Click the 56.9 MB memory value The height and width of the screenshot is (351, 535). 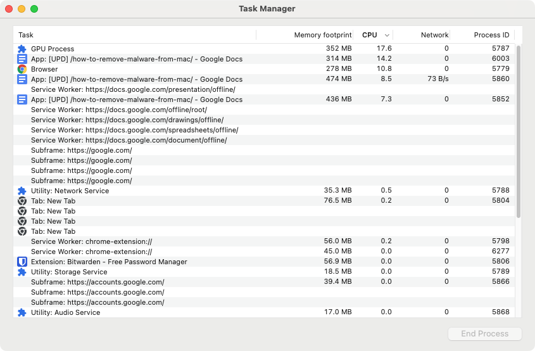(x=338, y=262)
